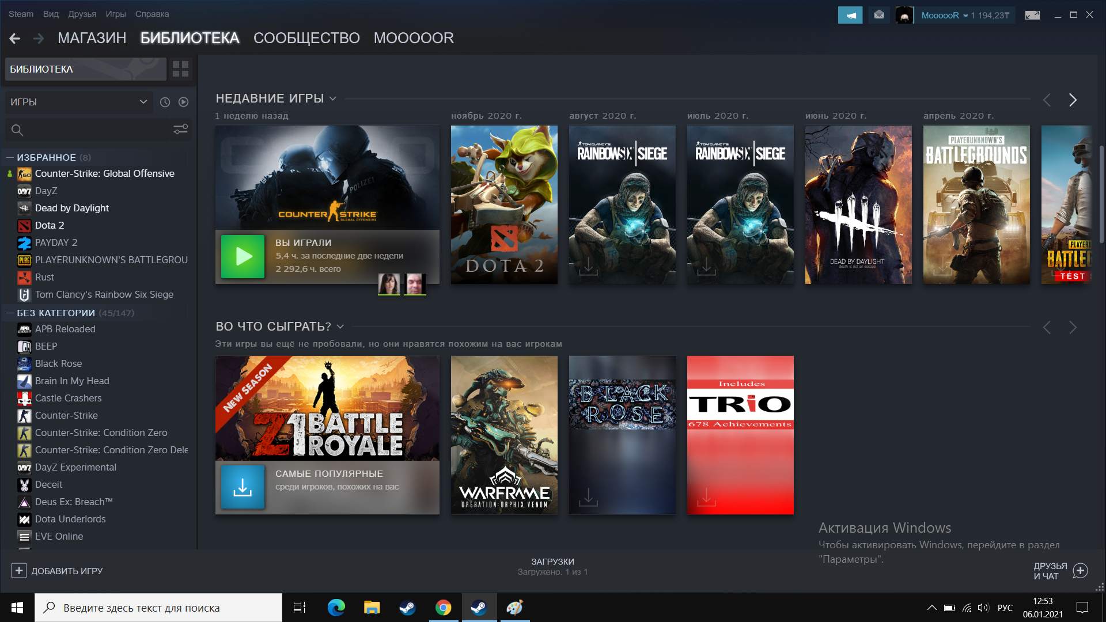This screenshot has height=622, width=1106.
Task: Switch to Big Picture mode icon
Action: [1032, 15]
